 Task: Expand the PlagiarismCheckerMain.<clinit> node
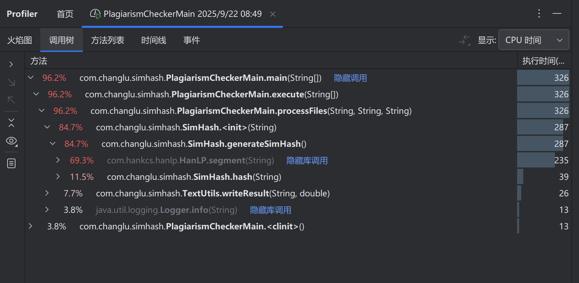(31, 226)
